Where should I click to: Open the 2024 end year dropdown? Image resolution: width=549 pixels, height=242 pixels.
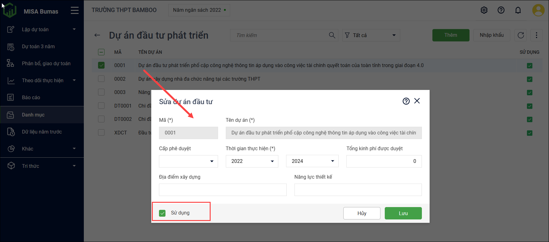pos(312,161)
